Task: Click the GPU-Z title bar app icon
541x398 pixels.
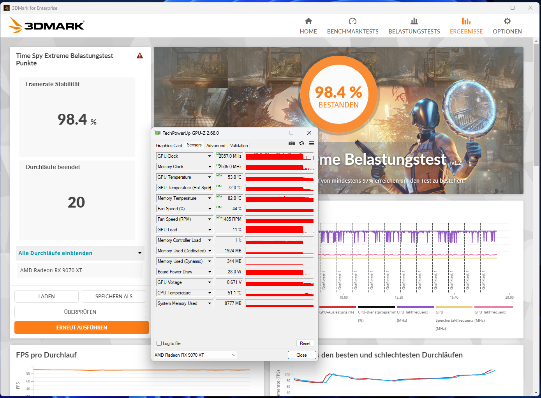Action: [x=158, y=133]
